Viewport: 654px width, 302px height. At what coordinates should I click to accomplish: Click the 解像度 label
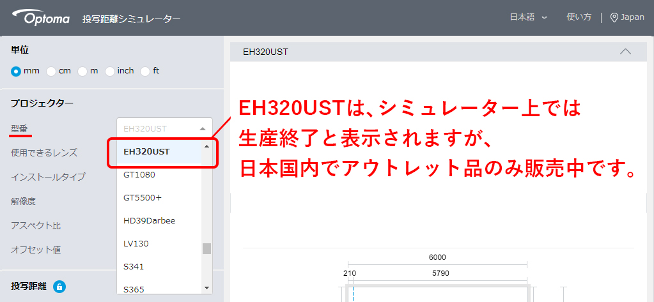pyautogui.click(x=24, y=201)
